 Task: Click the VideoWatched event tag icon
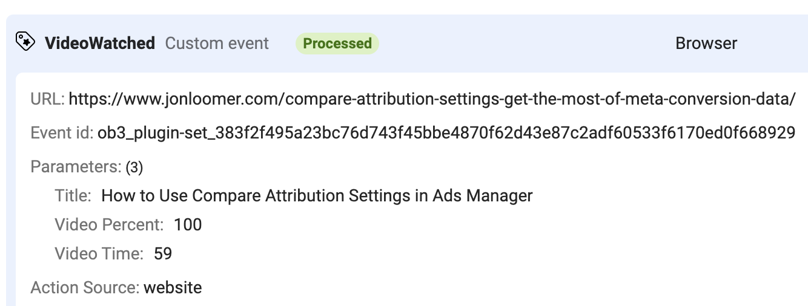25,43
